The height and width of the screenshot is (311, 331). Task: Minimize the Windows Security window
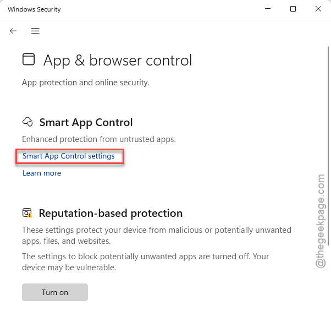click(268, 9)
